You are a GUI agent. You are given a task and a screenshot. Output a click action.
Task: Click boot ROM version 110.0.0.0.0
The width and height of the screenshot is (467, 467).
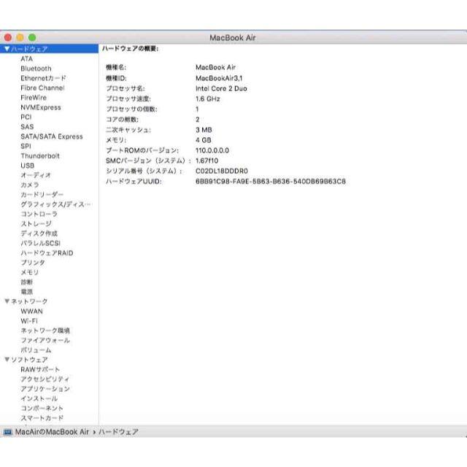tap(212, 150)
